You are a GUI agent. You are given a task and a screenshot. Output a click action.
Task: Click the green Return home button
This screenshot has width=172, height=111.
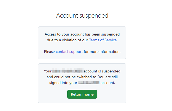coord(82,94)
